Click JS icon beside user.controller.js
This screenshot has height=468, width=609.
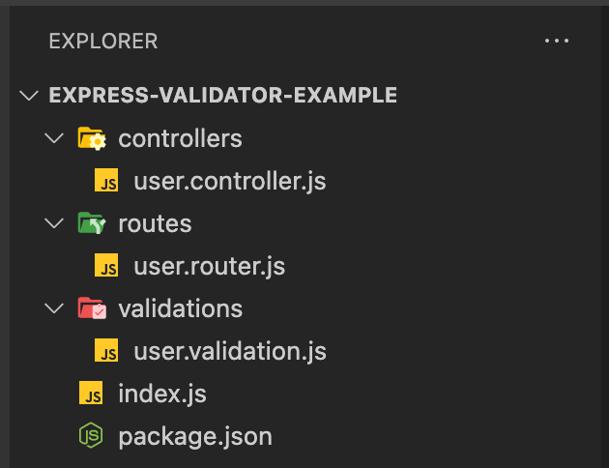106,180
